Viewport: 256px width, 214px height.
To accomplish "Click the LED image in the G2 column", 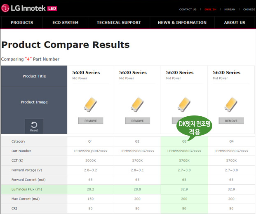I will [x=137, y=105].
